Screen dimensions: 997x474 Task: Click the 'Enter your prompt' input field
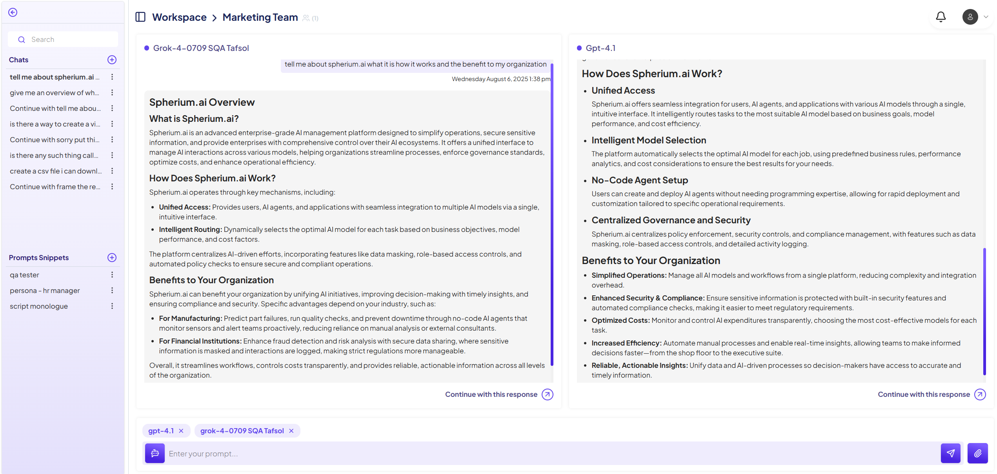552,454
